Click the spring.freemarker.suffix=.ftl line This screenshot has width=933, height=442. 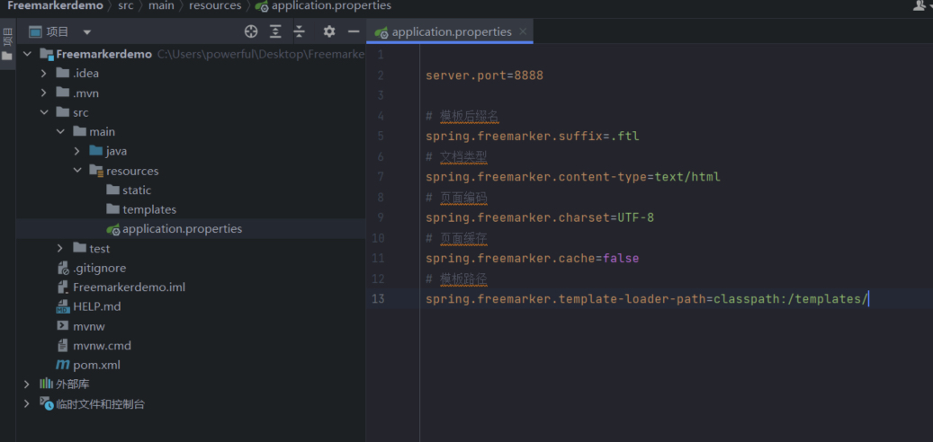point(533,136)
